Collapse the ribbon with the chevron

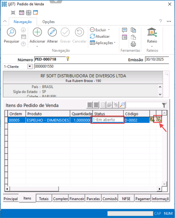(5, 21)
